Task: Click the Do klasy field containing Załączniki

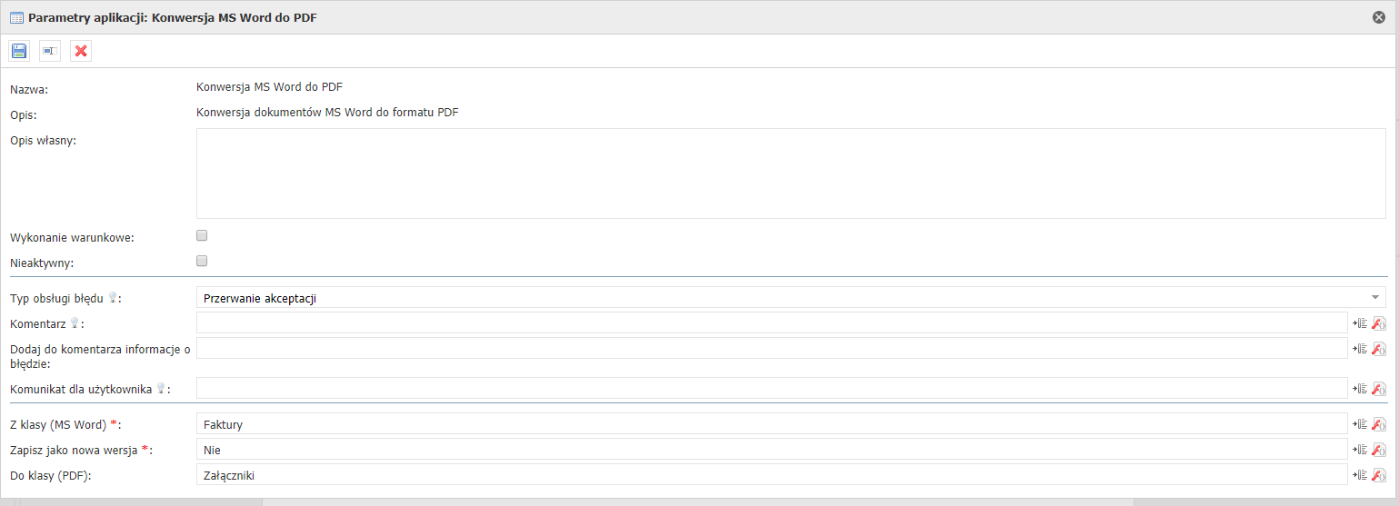Action: (772, 475)
